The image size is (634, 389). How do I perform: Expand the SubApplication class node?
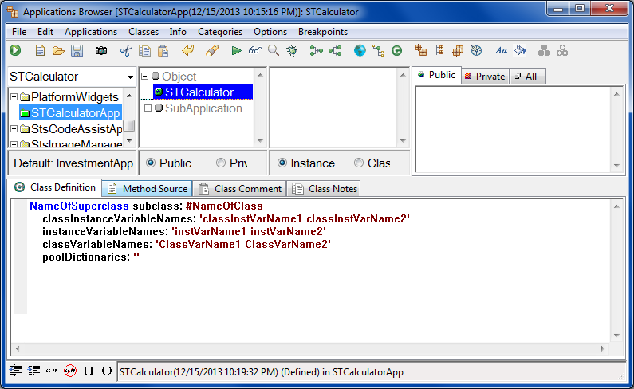[148, 108]
